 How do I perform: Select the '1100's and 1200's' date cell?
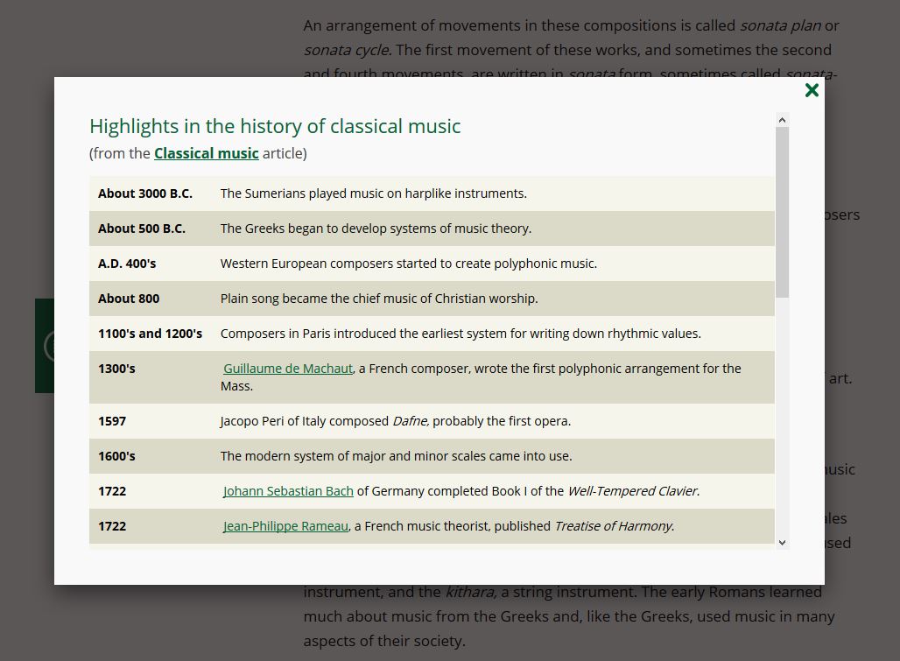click(151, 334)
